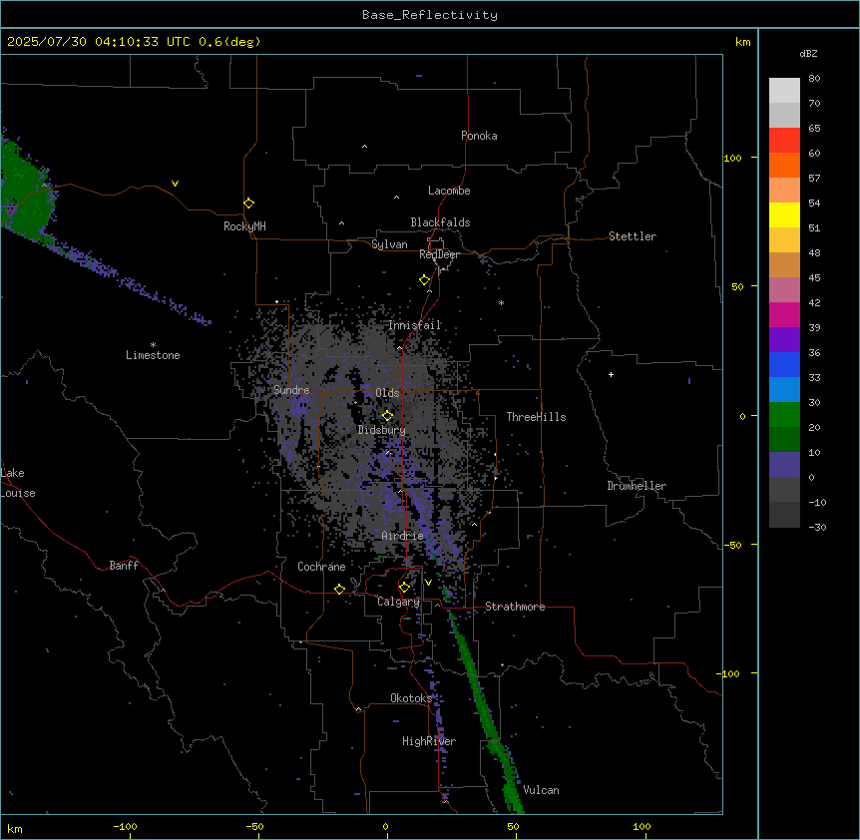This screenshot has height=840, width=860.
Task: Pick the light gray 70-80 dBZ legend swatch
Action: click(784, 91)
